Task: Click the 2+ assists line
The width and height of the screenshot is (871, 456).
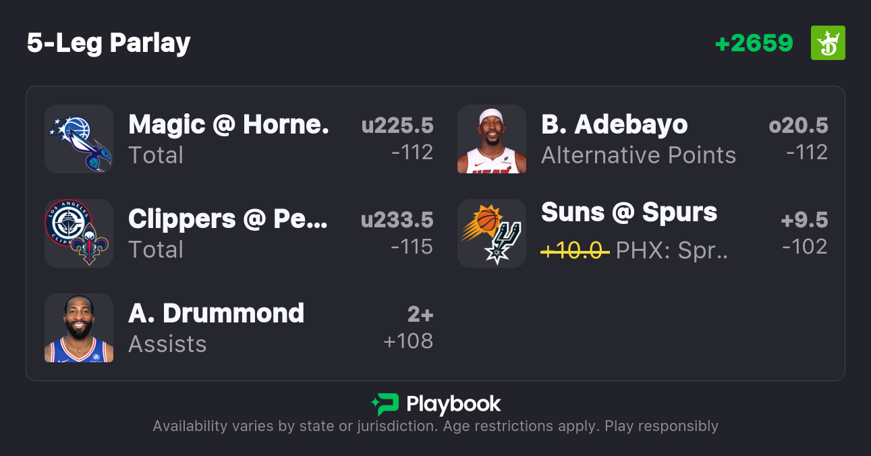Action: coord(420,314)
